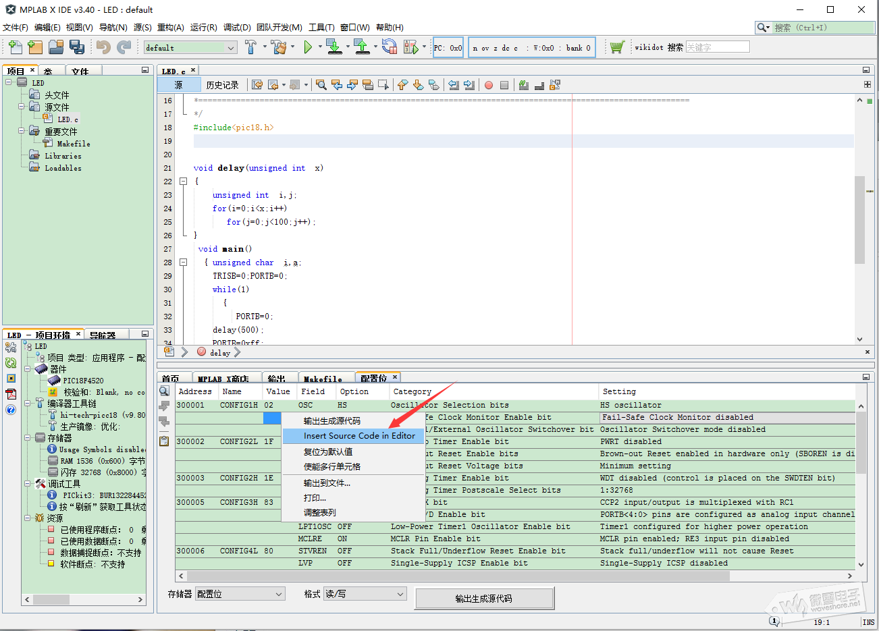
Task: Select Insert Source Code in Editor
Action: 353,436
